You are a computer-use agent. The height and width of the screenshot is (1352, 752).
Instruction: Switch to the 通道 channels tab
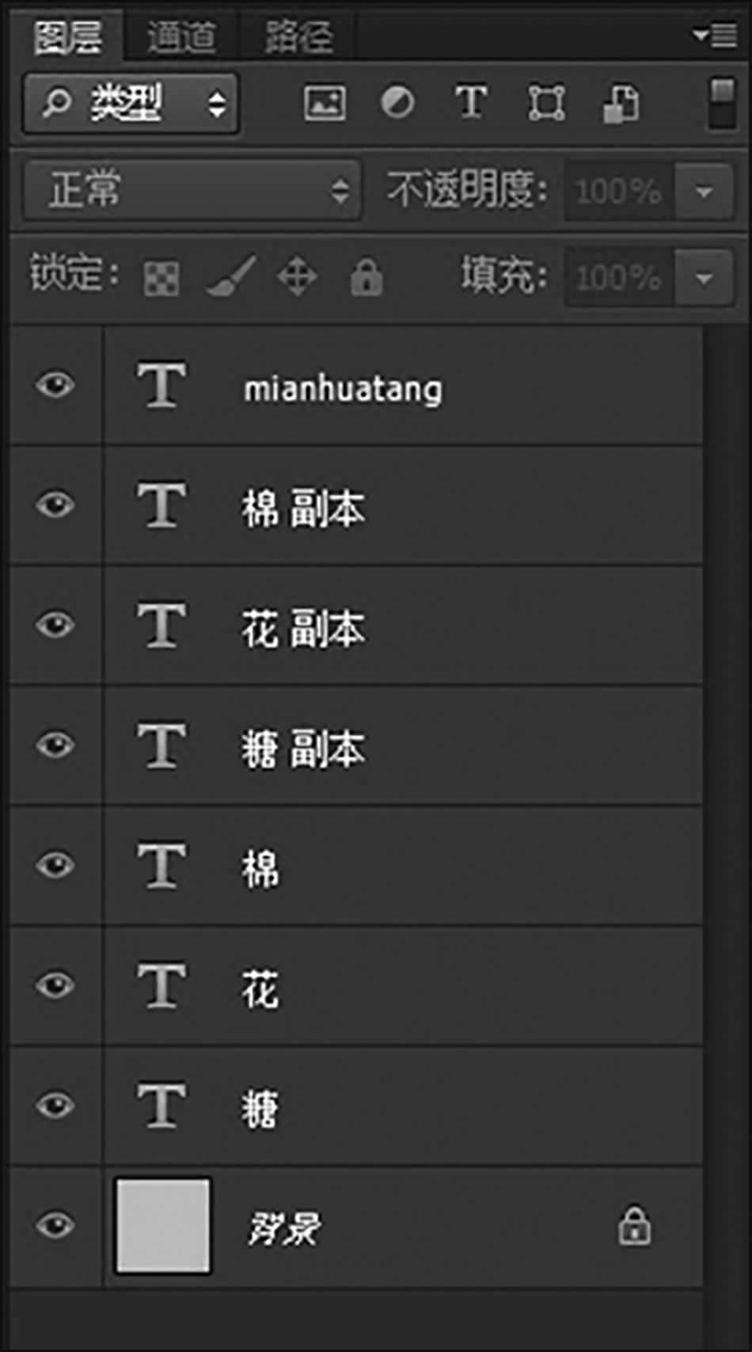tap(181, 37)
